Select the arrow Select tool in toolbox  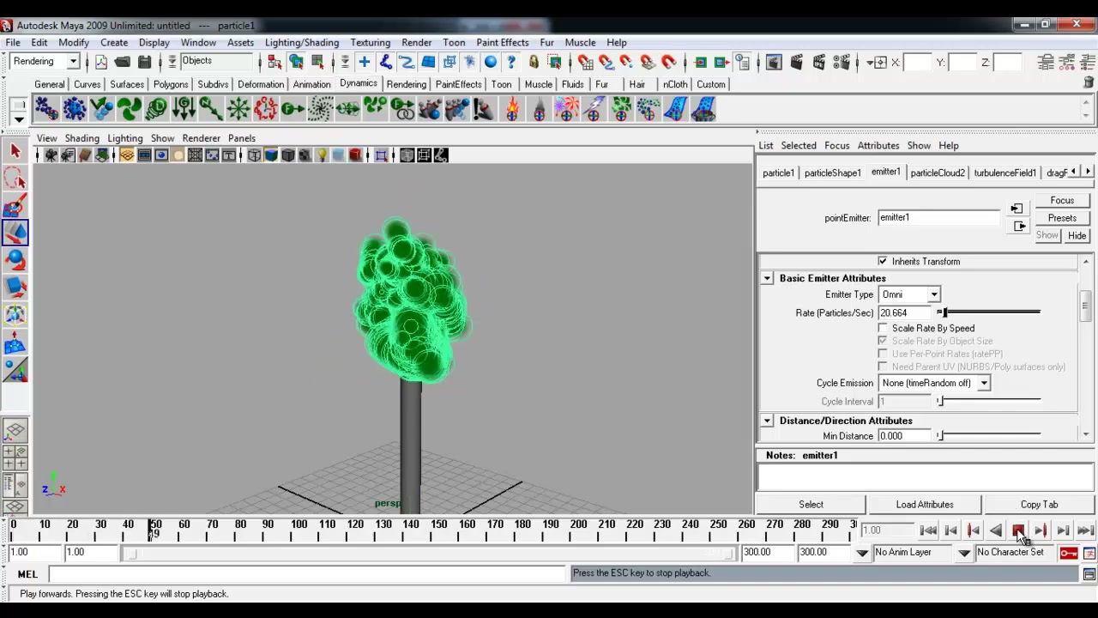(15, 151)
